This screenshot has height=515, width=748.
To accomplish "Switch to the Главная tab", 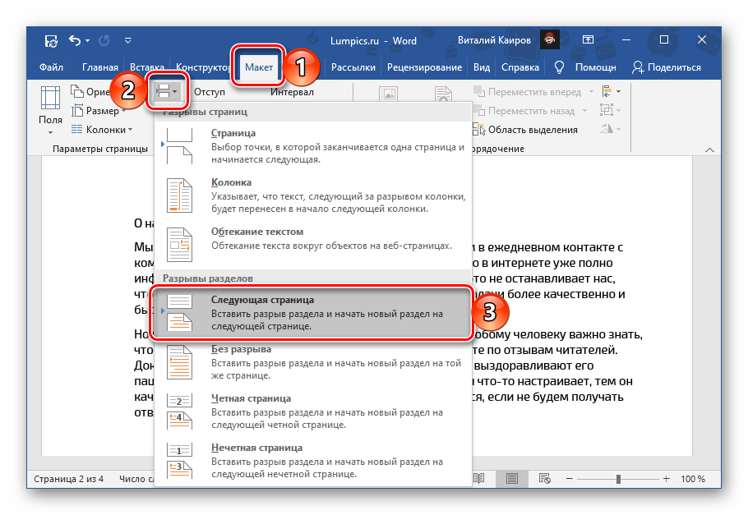I will (99, 67).
